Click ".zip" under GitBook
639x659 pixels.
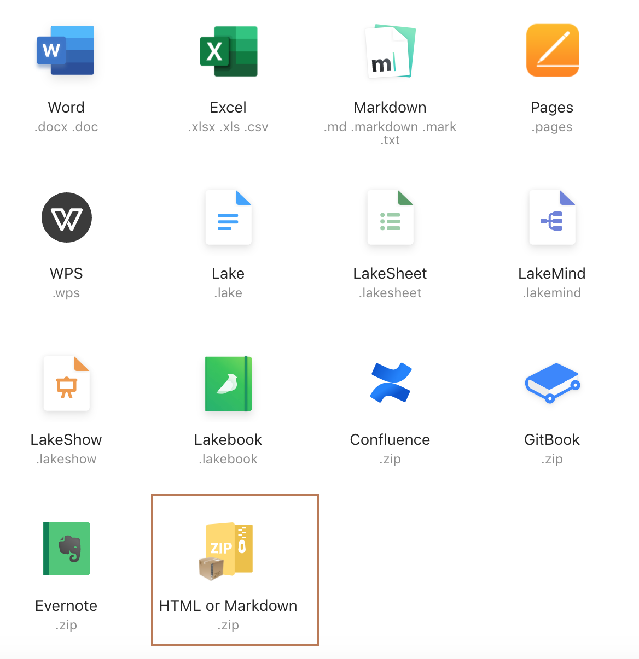tap(552, 460)
